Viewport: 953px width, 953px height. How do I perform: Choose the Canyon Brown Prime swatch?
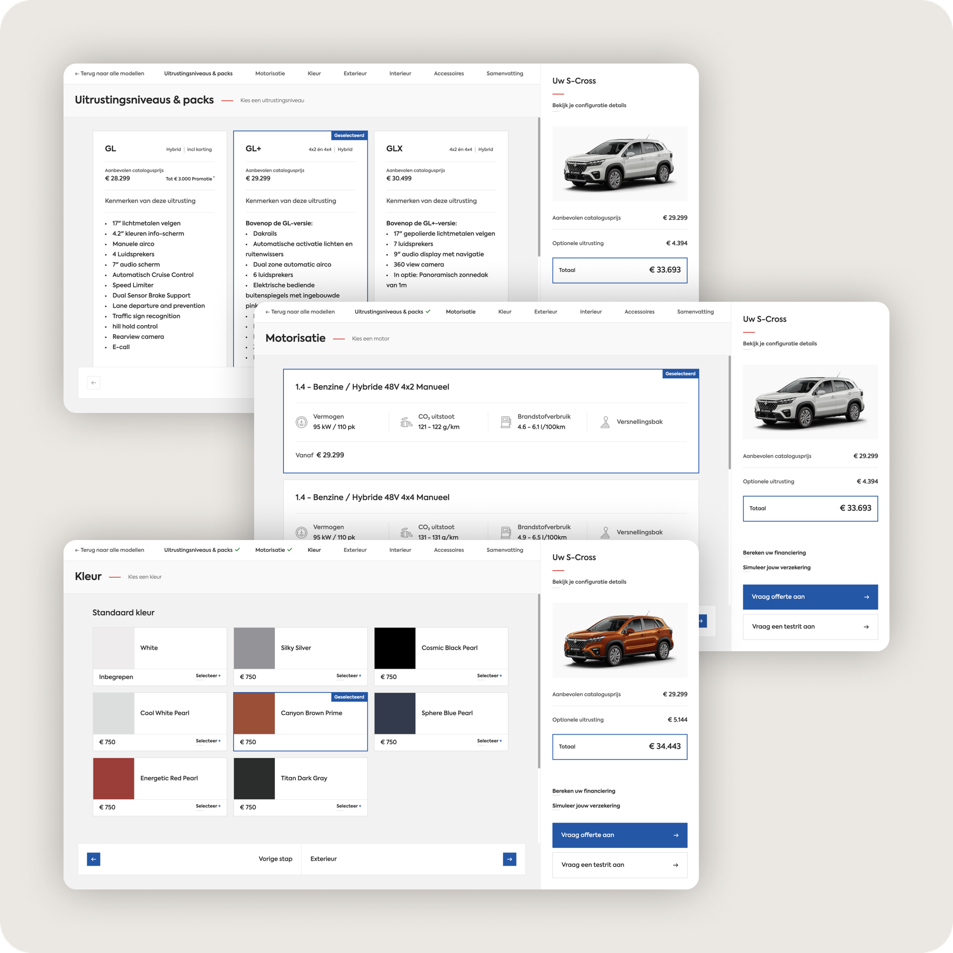coord(254,713)
